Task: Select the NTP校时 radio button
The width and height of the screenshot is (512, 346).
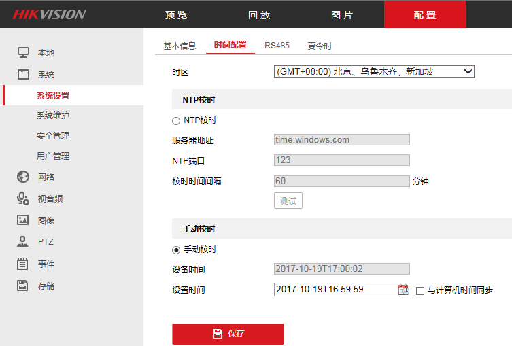Action: click(176, 121)
